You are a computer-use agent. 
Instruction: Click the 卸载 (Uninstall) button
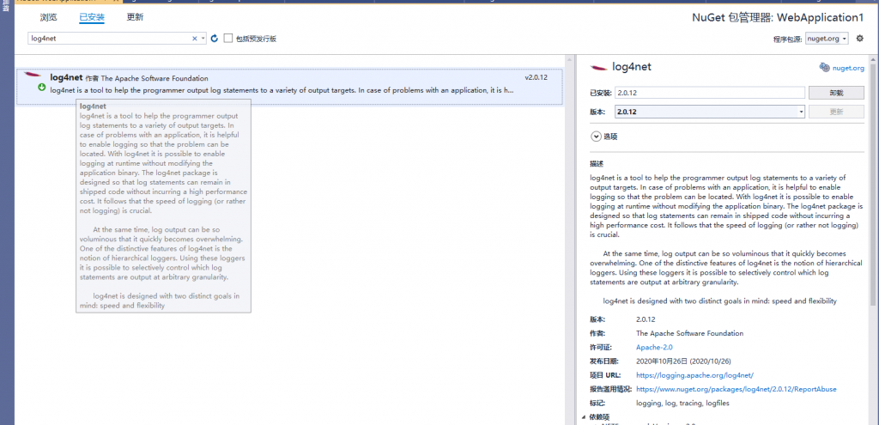tap(836, 93)
